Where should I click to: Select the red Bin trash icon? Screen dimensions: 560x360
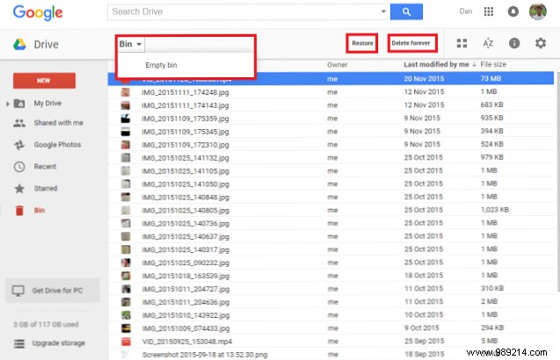[x=19, y=211]
